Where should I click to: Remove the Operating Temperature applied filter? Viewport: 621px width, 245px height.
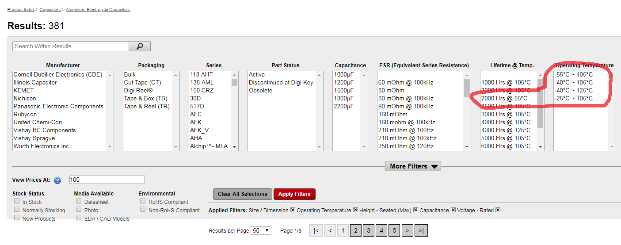[355, 210]
